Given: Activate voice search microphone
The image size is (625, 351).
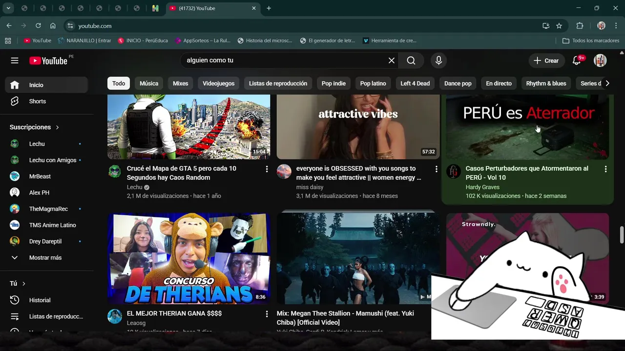Looking at the screenshot, I should pos(438,60).
